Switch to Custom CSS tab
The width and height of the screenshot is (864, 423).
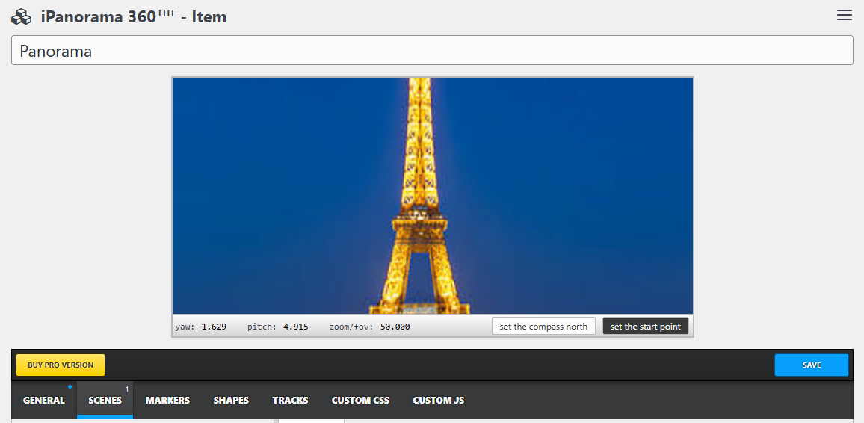360,401
